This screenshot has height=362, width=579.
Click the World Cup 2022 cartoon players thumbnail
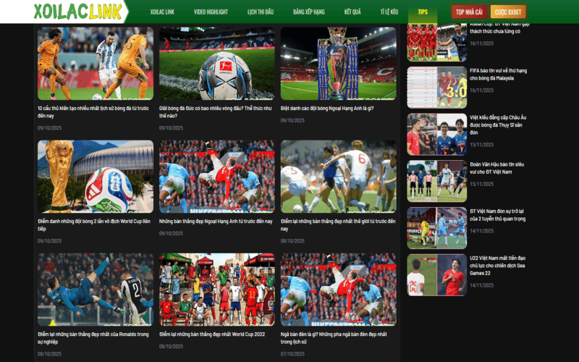pyautogui.click(x=216, y=289)
